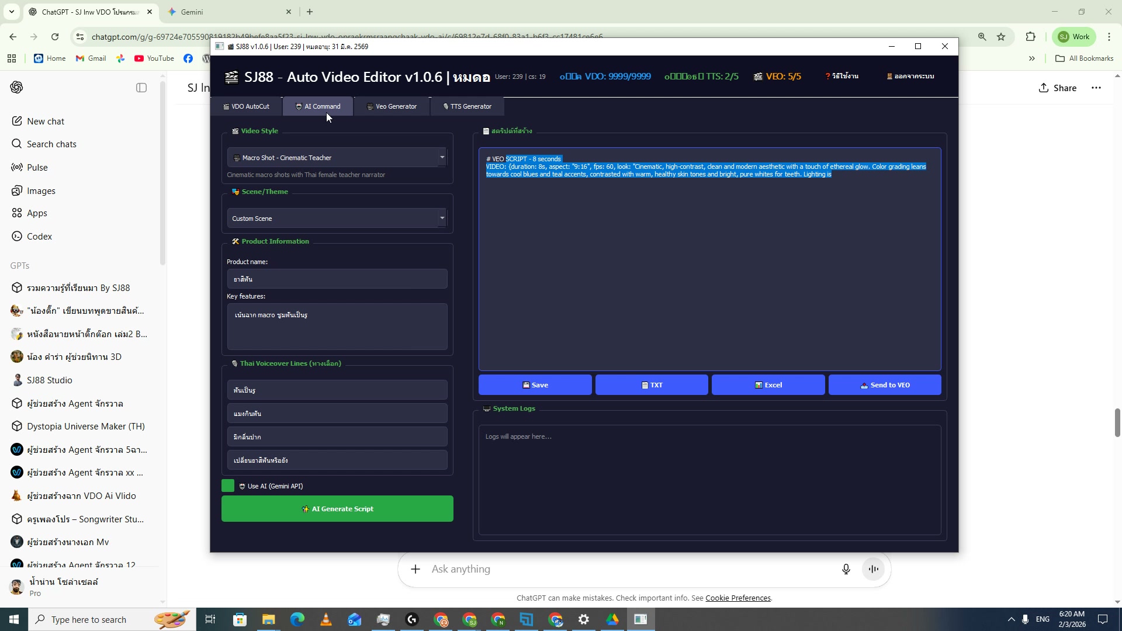
Task: Expand the Custom Scene dropdown
Action: coord(337,217)
